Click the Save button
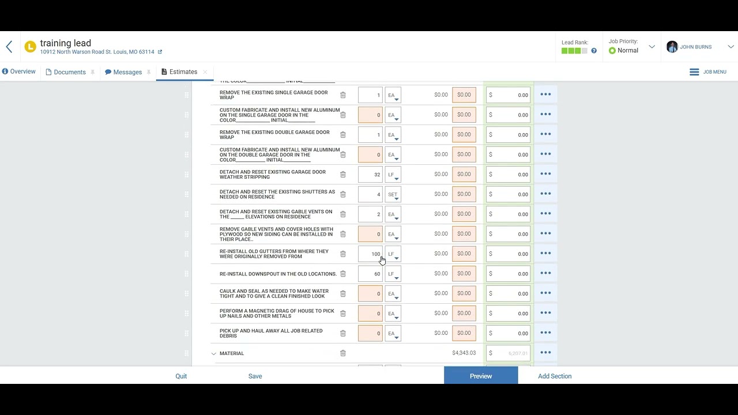The image size is (738, 415). [255, 376]
